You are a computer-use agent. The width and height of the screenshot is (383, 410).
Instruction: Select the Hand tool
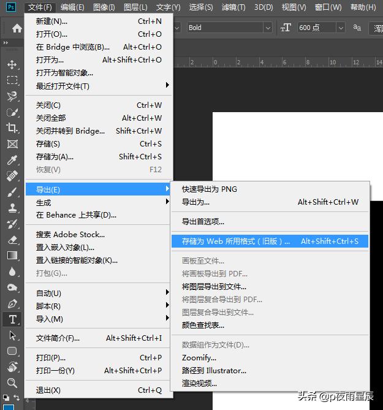click(12, 367)
